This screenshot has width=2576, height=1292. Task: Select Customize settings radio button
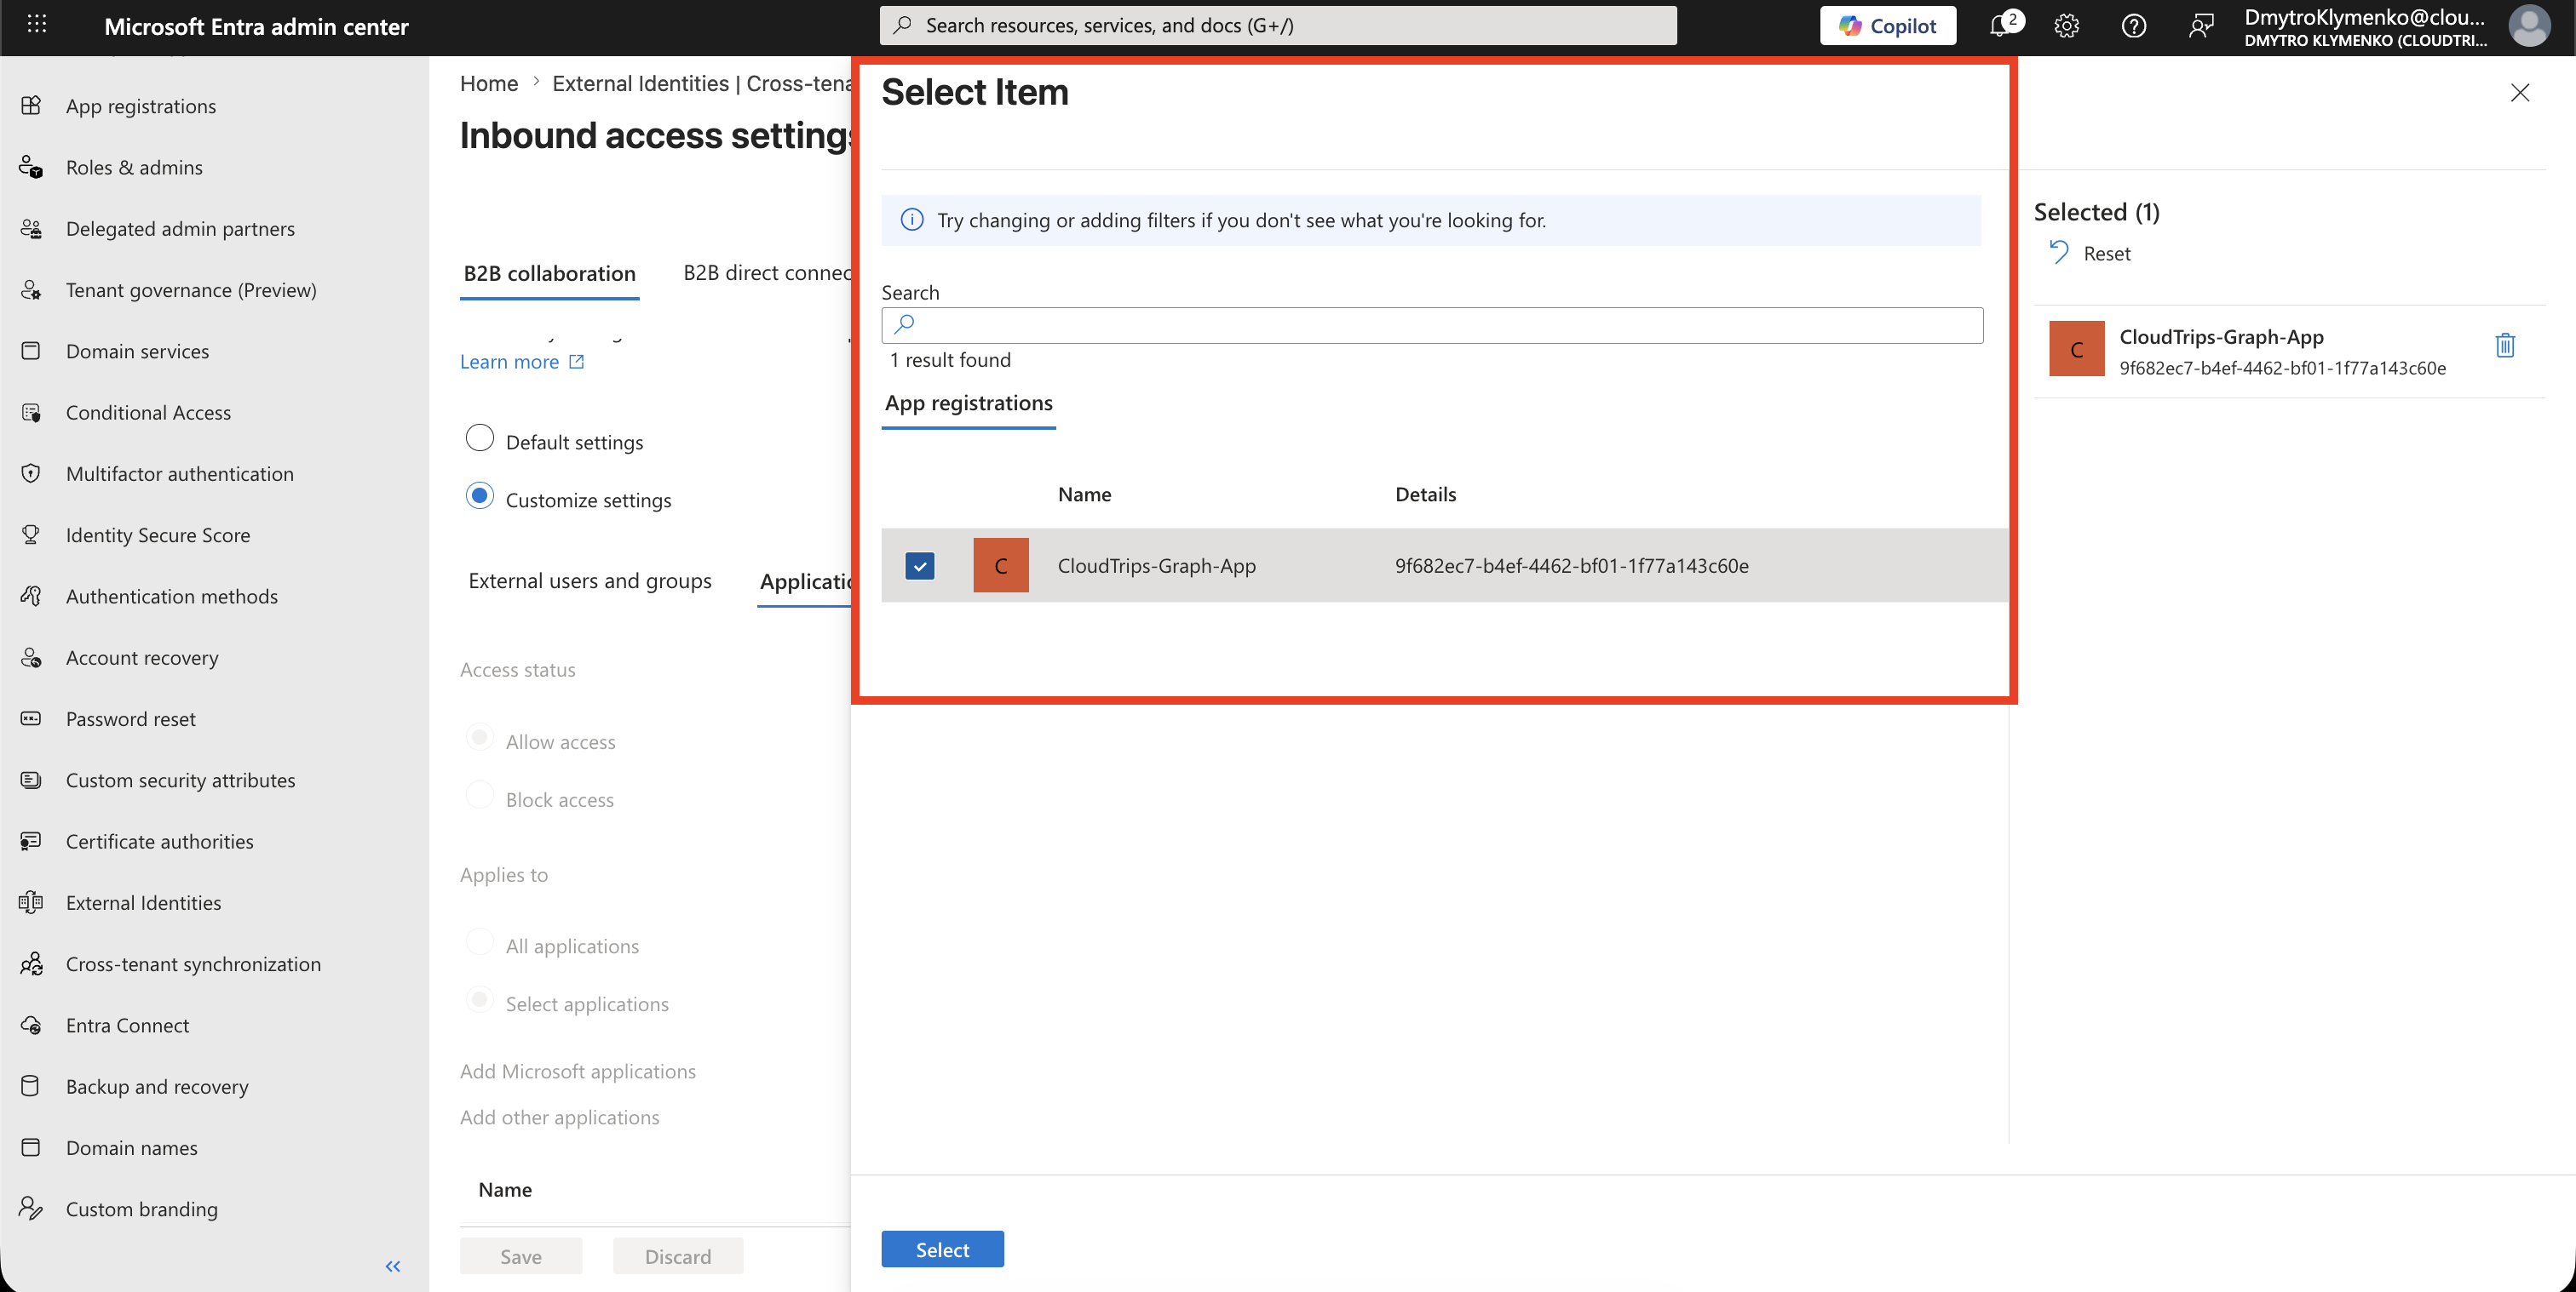point(480,495)
